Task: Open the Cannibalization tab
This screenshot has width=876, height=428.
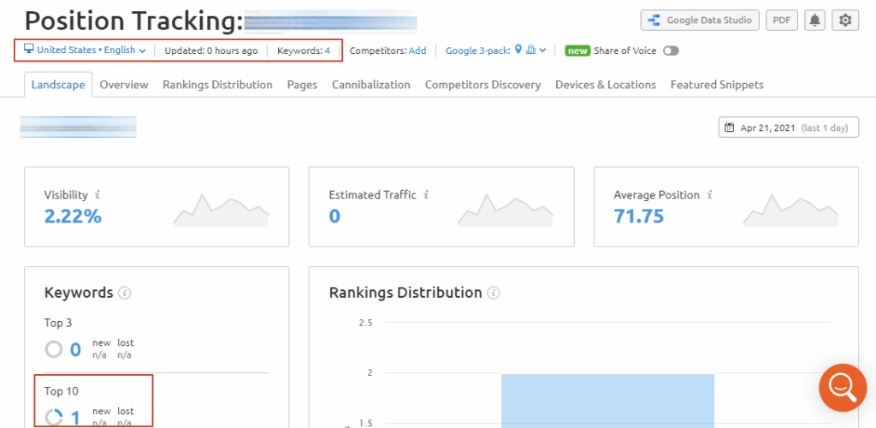Action: pyautogui.click(x=370, y=85)
